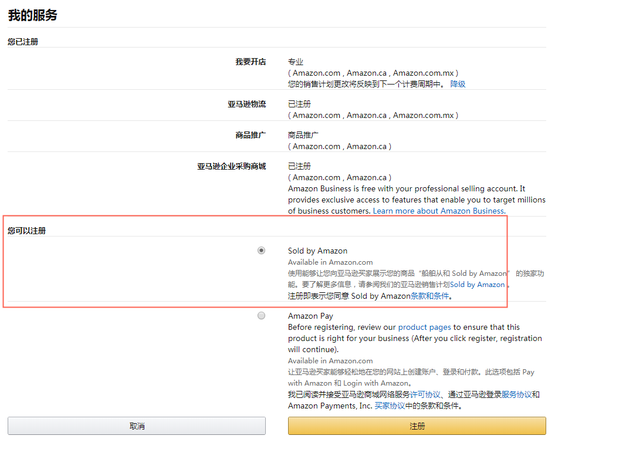Screen dimensions: 626x449
Task: Click the 已注册 status under 亚马逊企业采购商城
Action: coord(299,166)
